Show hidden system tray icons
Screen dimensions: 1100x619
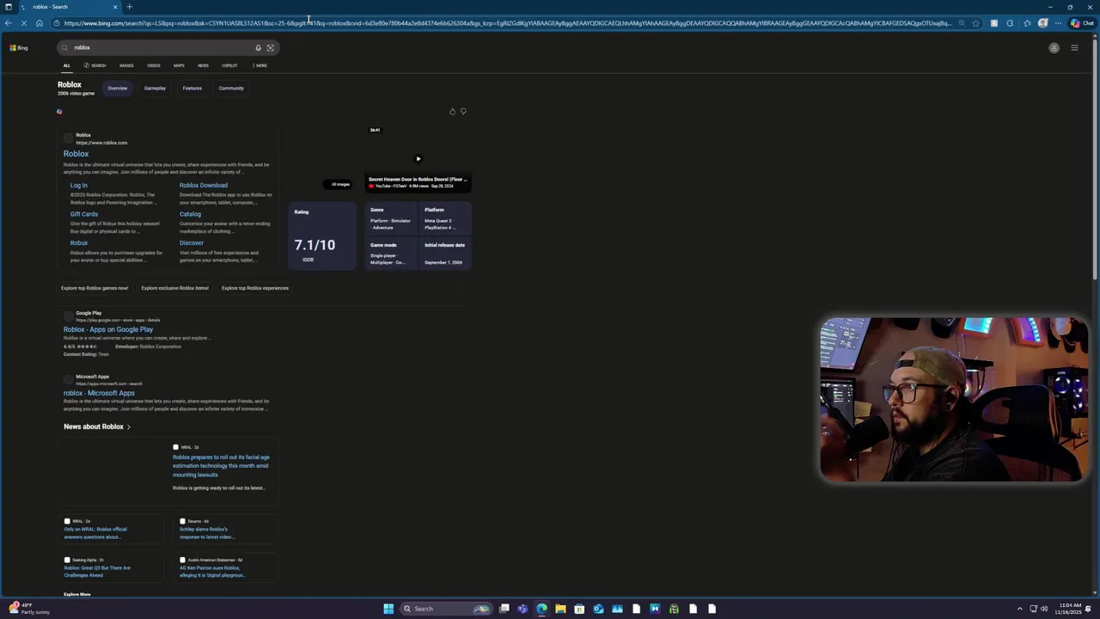[1019, 609]
